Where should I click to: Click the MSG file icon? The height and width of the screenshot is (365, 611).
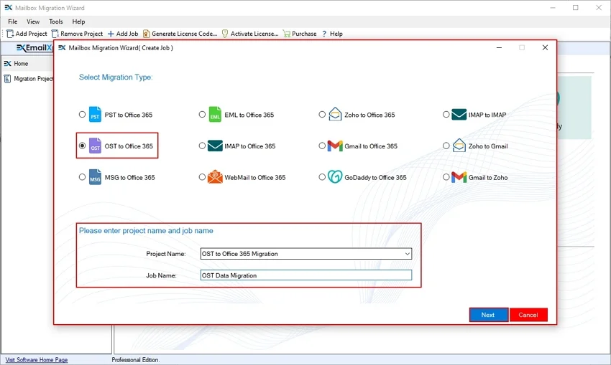(95, 177)
